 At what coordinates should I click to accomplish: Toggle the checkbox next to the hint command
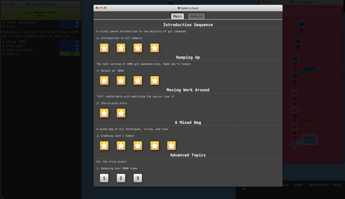pyautogui.click(x=77, y=26)
